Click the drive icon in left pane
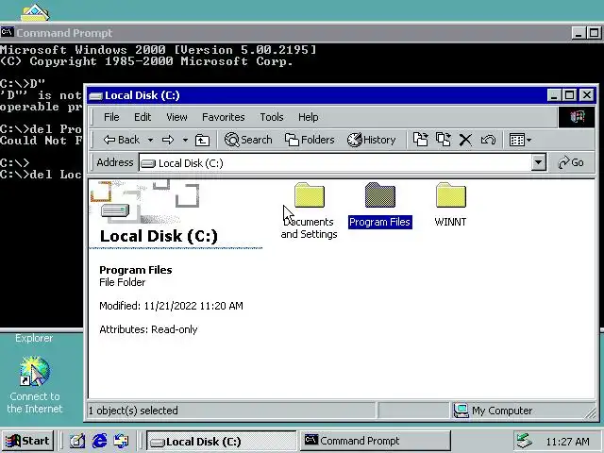 pyautogui.click(x=115, y=211)
